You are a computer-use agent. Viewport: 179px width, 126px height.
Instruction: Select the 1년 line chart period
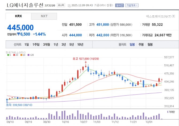pyautogui.click(x=56, y=45)
